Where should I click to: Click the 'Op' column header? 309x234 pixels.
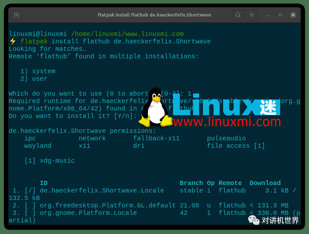pyautogui.click(x=211, y=183)
